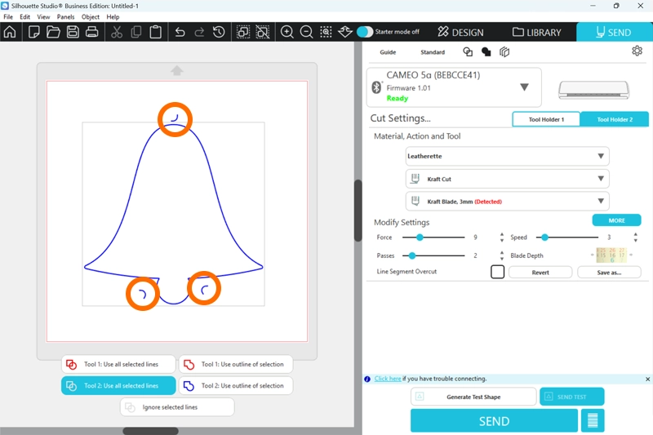653x435 pixels.
Task: Click the Paste clipboard icon
Action: 155,33
